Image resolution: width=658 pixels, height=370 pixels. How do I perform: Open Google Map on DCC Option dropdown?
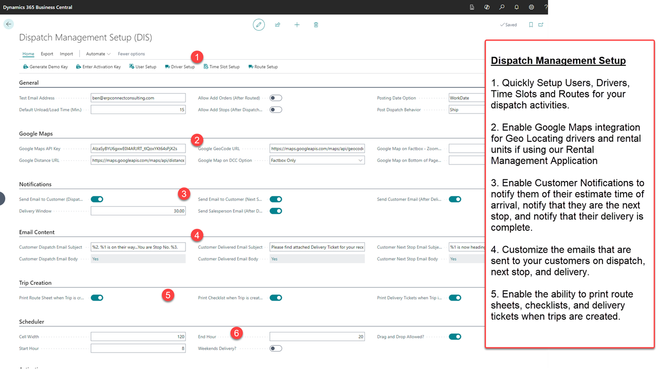click(317, 160)
